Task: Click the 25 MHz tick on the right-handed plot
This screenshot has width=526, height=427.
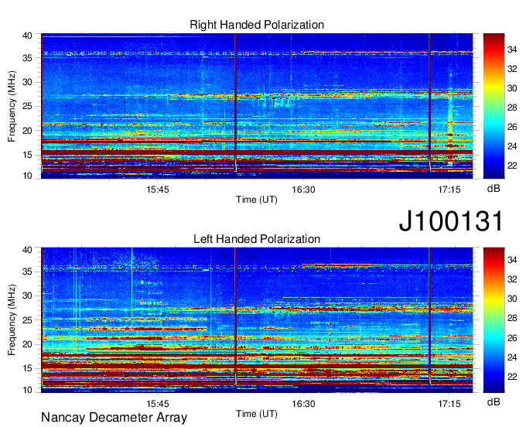Action: (27, 107)
